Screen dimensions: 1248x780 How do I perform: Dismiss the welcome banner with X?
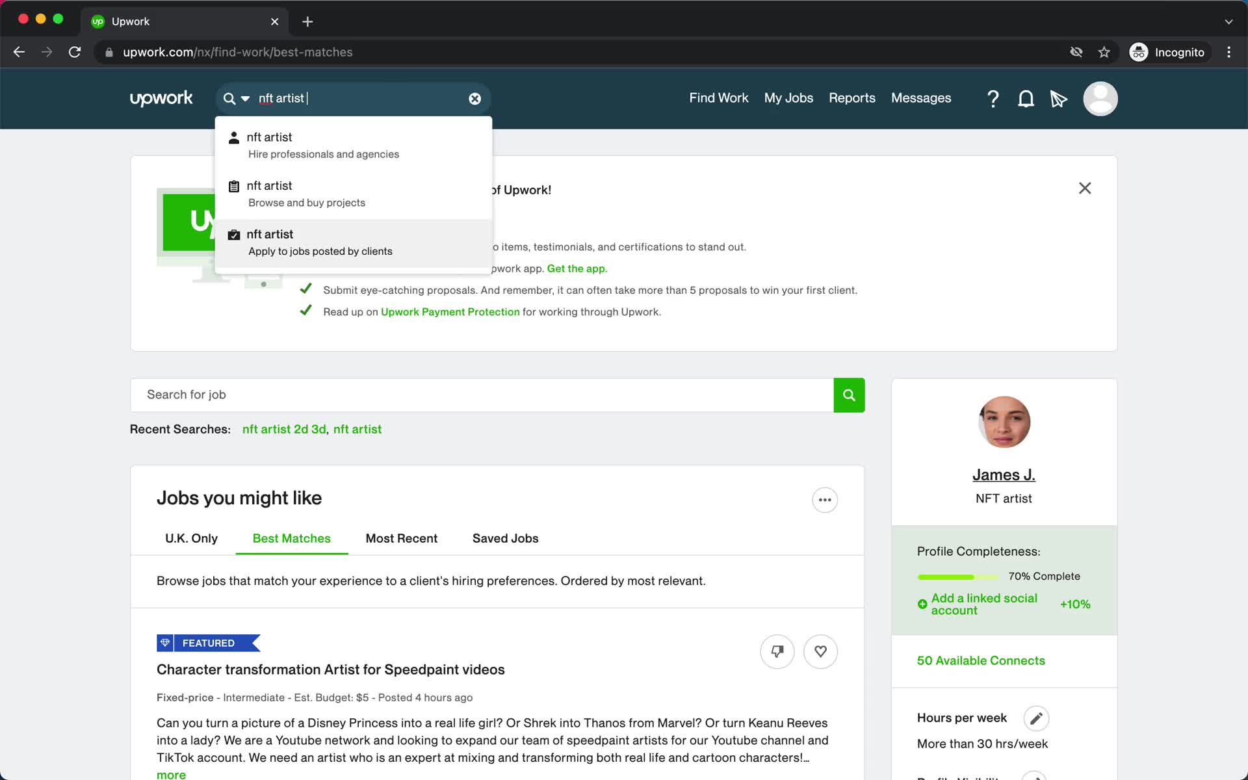(x=1085, y=188)
